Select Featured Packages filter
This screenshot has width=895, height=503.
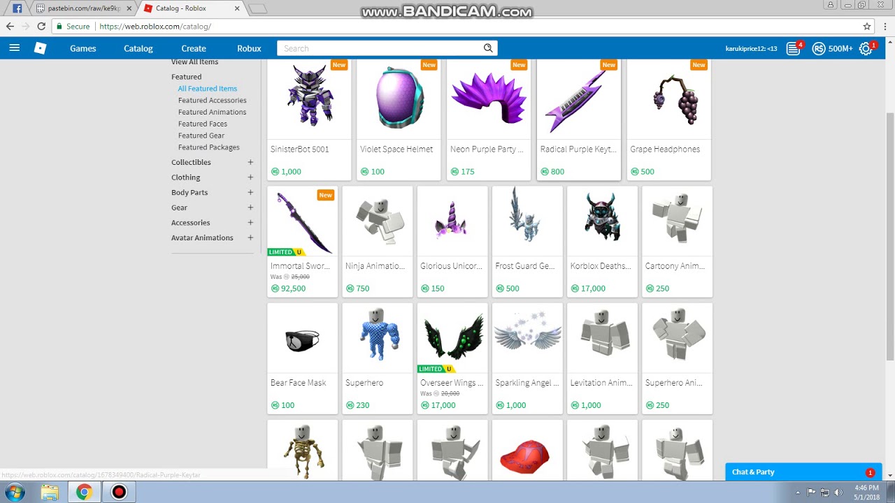tap(209, 147)
